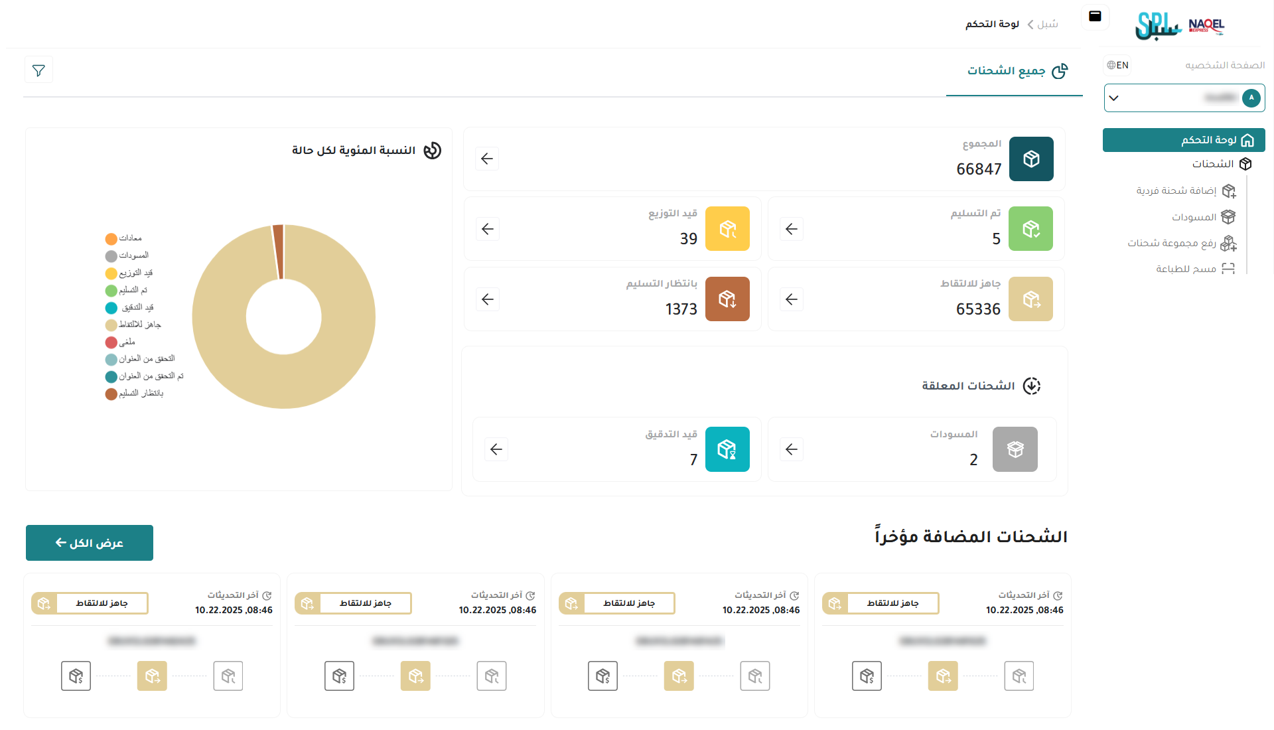Toggle the معادات legend entry
This screenshot has width=1274, height=730.
pos(123,238)
